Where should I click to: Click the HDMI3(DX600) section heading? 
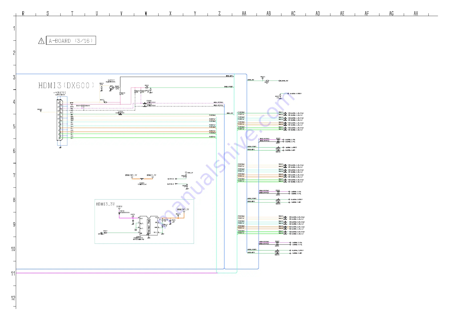coord(66,85)
